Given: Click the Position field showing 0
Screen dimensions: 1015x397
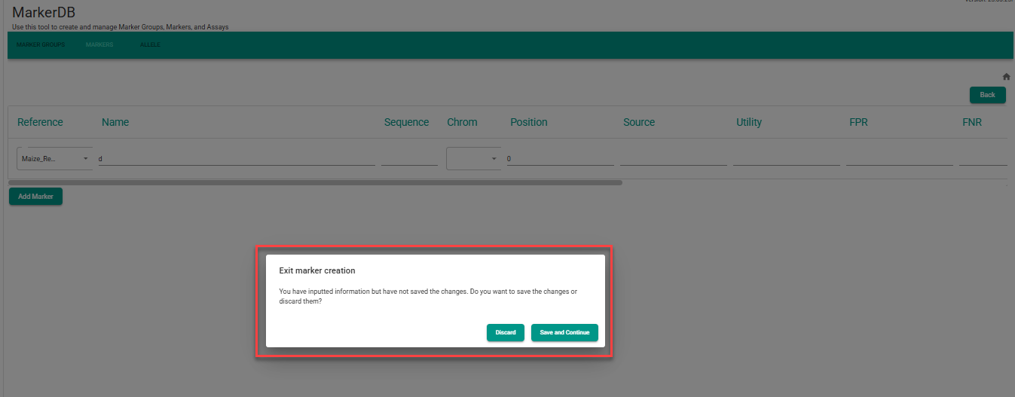Looking at the screenshot, I should pyautogui.click(x=560, y=159).
